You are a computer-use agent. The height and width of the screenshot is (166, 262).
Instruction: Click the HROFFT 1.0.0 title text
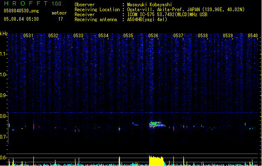pos(33,3)
